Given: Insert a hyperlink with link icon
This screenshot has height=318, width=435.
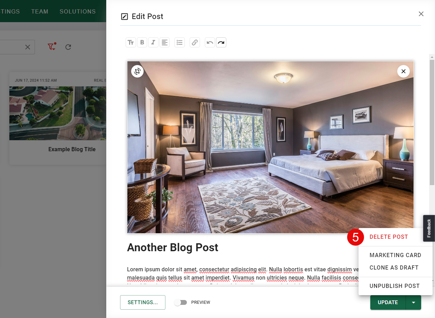Looking at the screenshot, I should pyautogui.click(x=195, y=43).
